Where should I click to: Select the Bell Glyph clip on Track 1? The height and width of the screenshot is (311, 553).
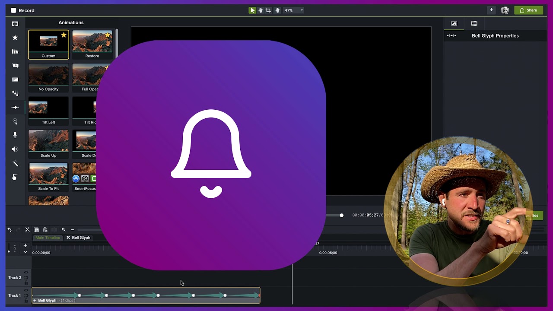(146, 295)
